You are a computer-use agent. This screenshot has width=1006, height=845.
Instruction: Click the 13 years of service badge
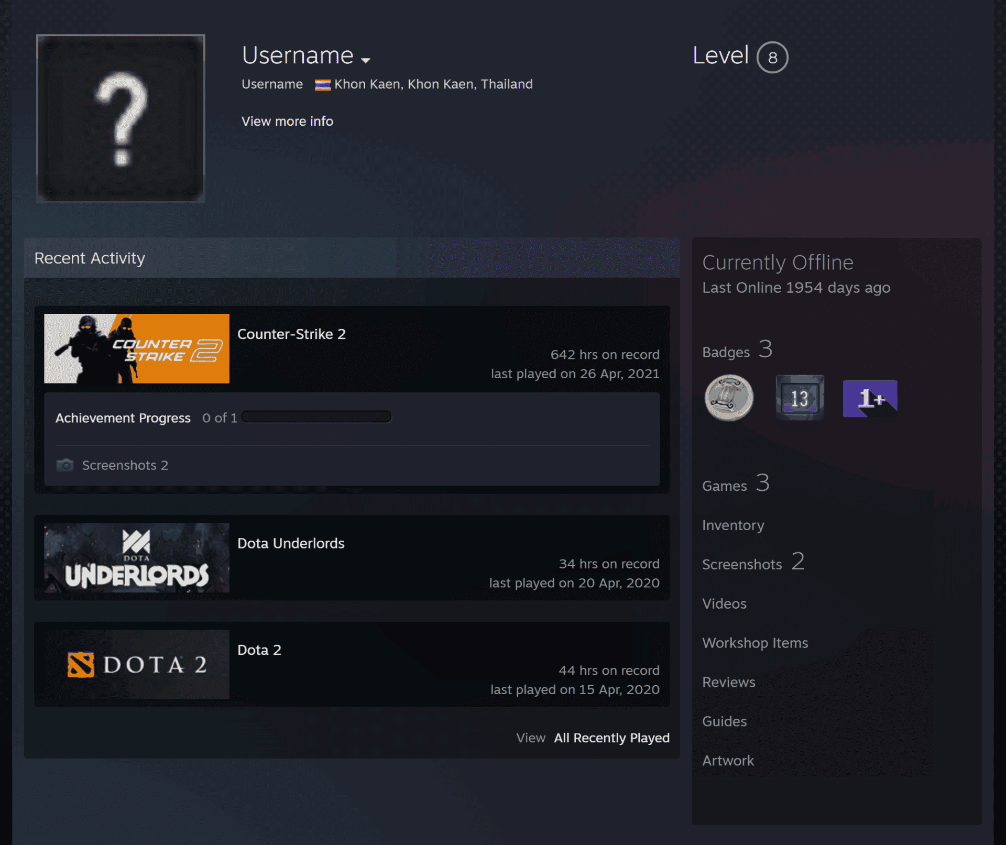coord(800,398)
